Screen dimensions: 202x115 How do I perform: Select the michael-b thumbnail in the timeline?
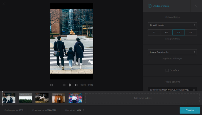(x=25, y=98)
